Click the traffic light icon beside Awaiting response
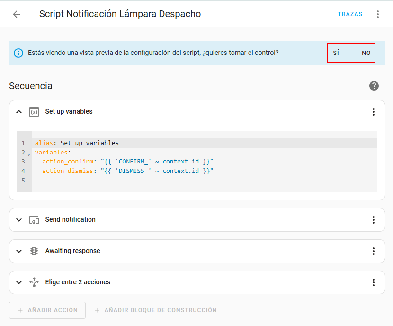The image size is (393, 326). tap(34, 251)
